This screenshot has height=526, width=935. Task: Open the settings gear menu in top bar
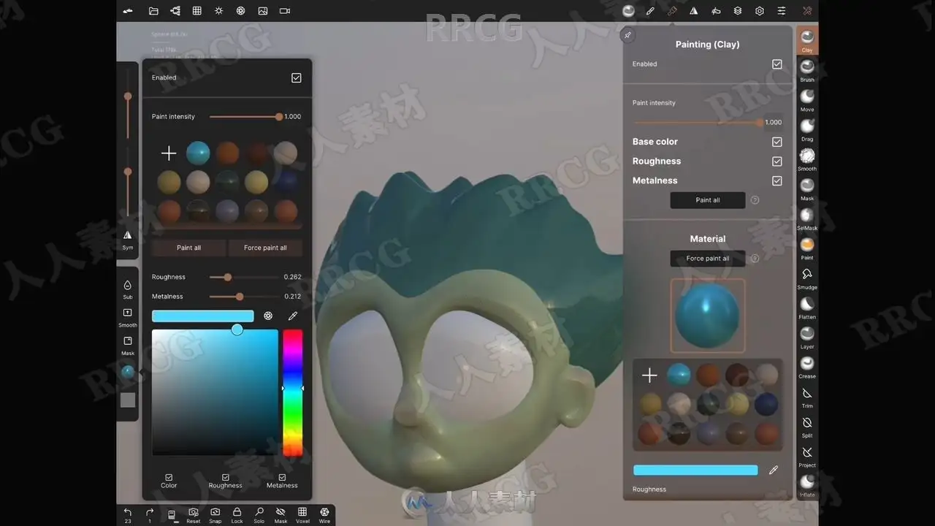pyautogui.click(x=760, y=11)
